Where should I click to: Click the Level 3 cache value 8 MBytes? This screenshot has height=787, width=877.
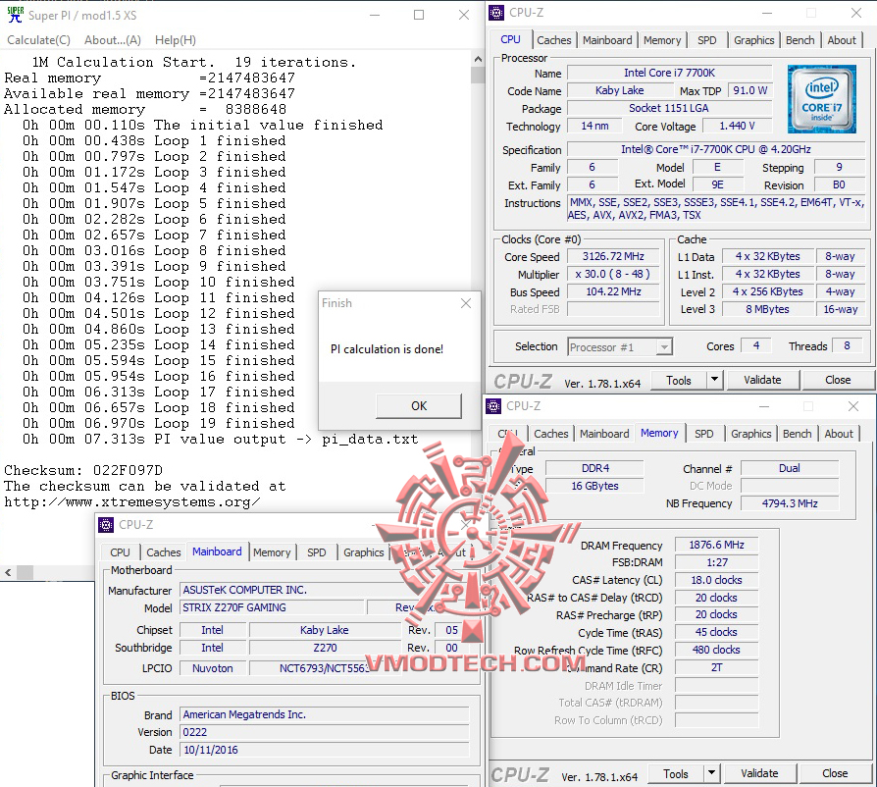767,309
